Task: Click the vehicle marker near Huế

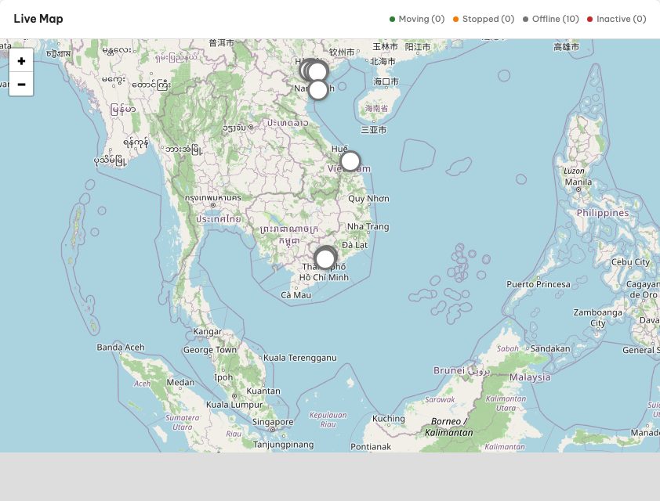Action: [x=350, y=161]
